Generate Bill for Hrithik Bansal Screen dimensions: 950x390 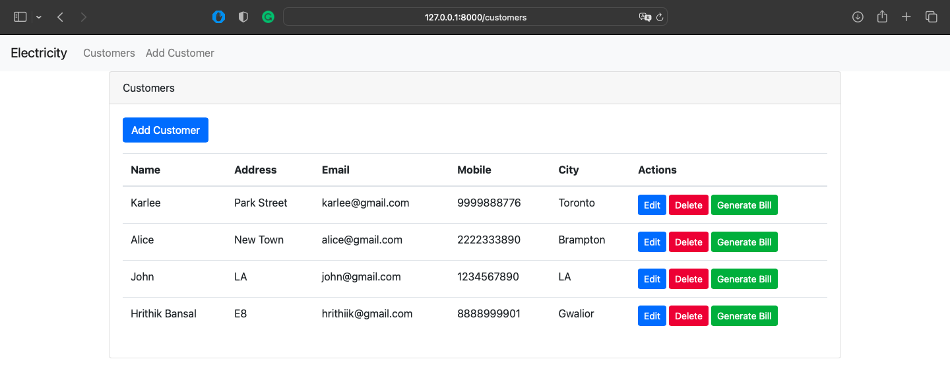(744, 315)
